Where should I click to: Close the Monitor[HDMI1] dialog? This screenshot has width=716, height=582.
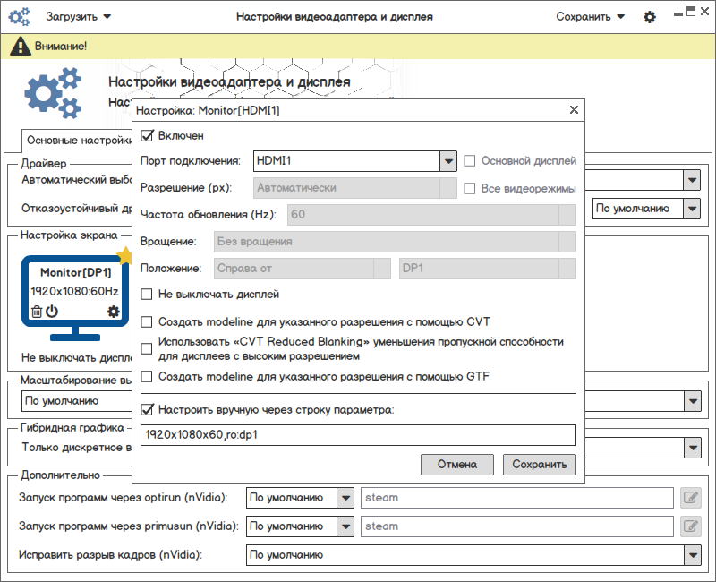click(574, 109)
